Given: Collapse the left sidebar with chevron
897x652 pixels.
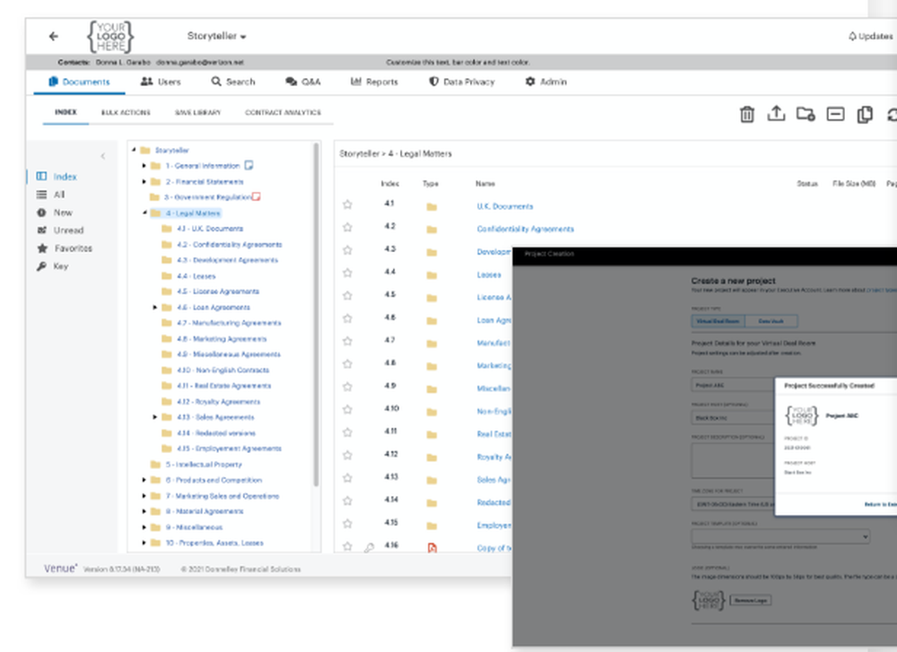Looking at the screenshot, I should pyautogui.click(x=102, y=156).
